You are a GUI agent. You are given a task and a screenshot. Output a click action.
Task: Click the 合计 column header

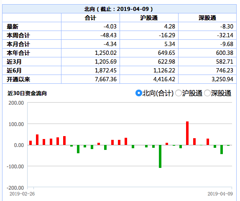click(90, 18)
